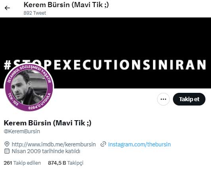
Task: Follow the account with Takip et
Action: (189, 99)
